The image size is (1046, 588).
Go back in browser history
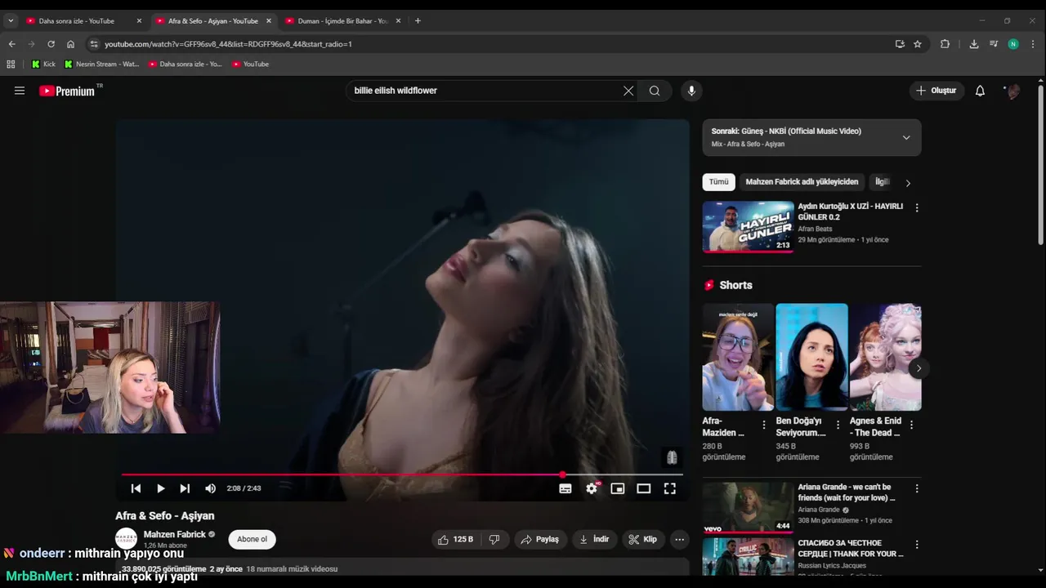pyautogui.click(x=11, y=44)
